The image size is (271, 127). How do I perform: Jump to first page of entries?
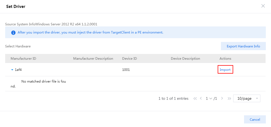click(x=195, y=98)
